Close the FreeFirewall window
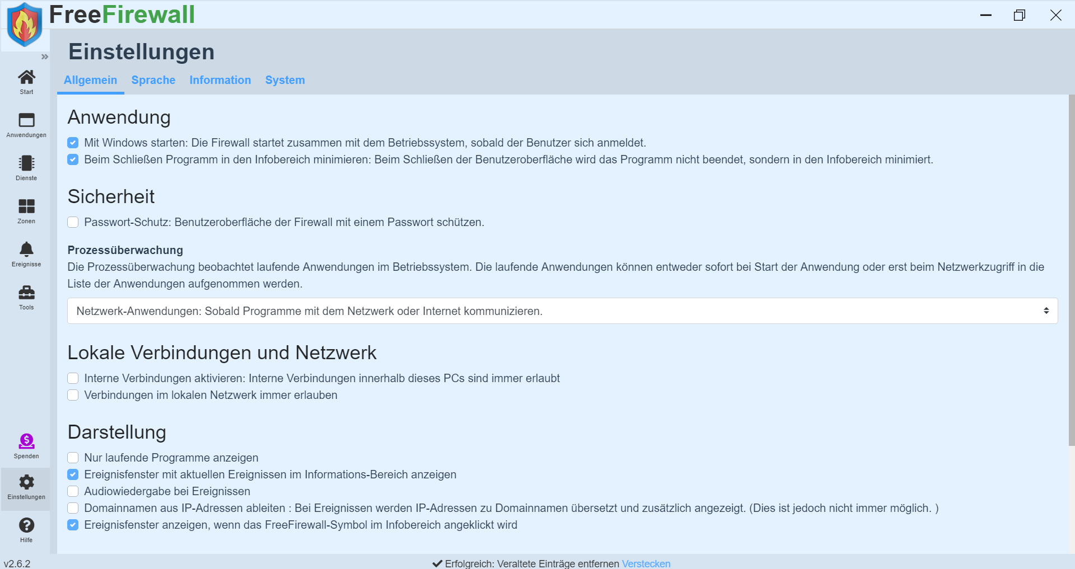The height and width of the screenshot is (569, 1075). pyautogui.click(x=1056, y=15)
